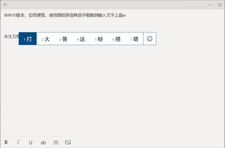This screenshot has height=148, width=225.
Task: Close the sticky note window
Action: 220,5
